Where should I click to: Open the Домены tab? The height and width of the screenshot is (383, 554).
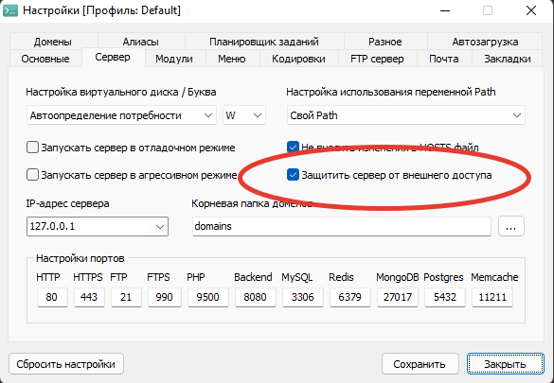(x=53, y=42)
